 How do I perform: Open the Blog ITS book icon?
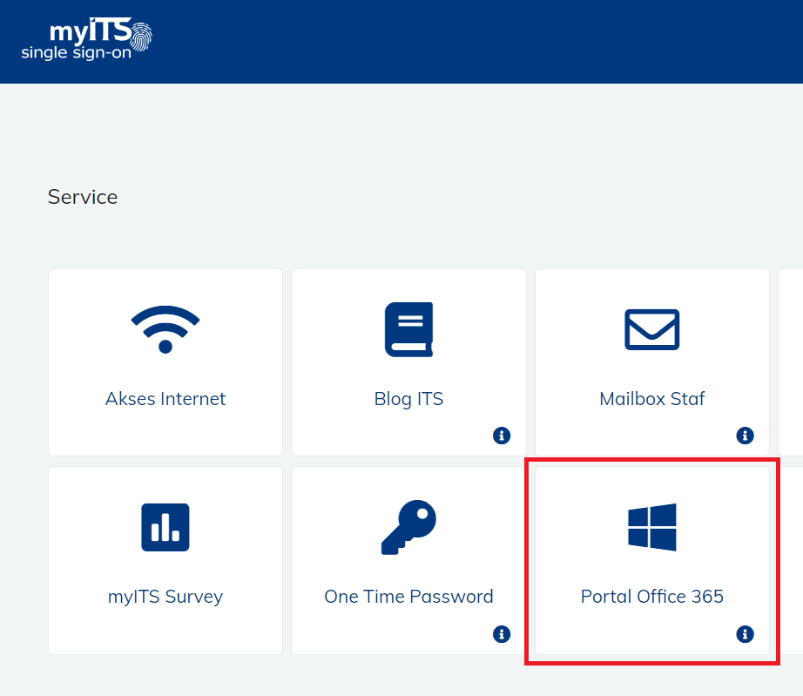(408, 329)
